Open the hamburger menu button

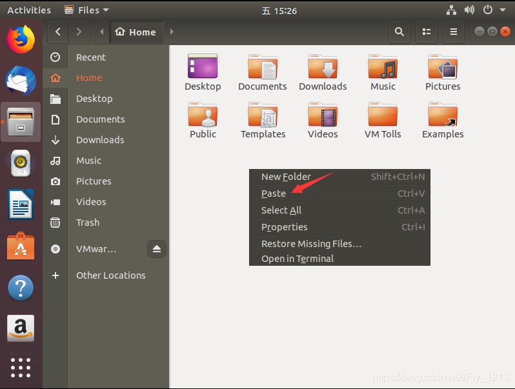point(454,32)
